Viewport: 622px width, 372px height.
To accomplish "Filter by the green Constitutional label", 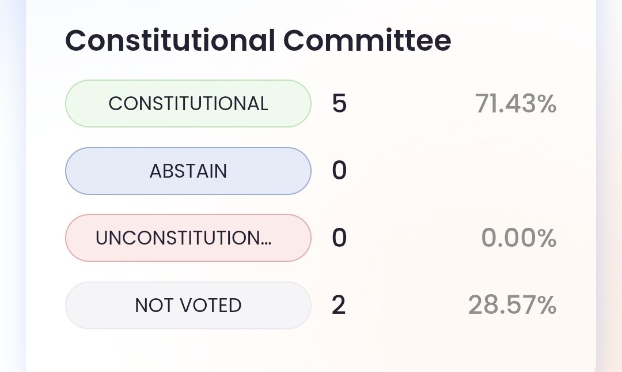I will [x=188, y=104].
